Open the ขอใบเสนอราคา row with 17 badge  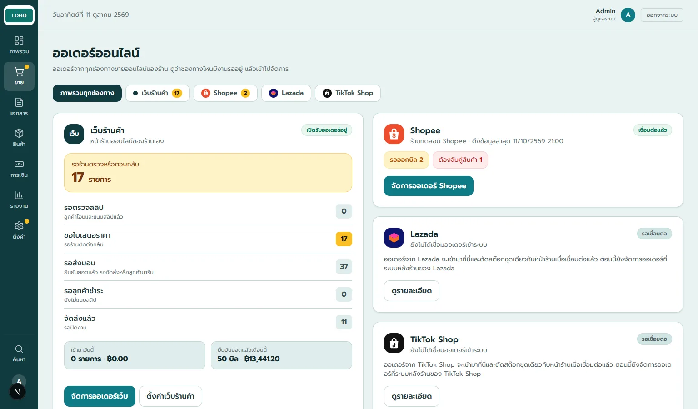[208, 239]
